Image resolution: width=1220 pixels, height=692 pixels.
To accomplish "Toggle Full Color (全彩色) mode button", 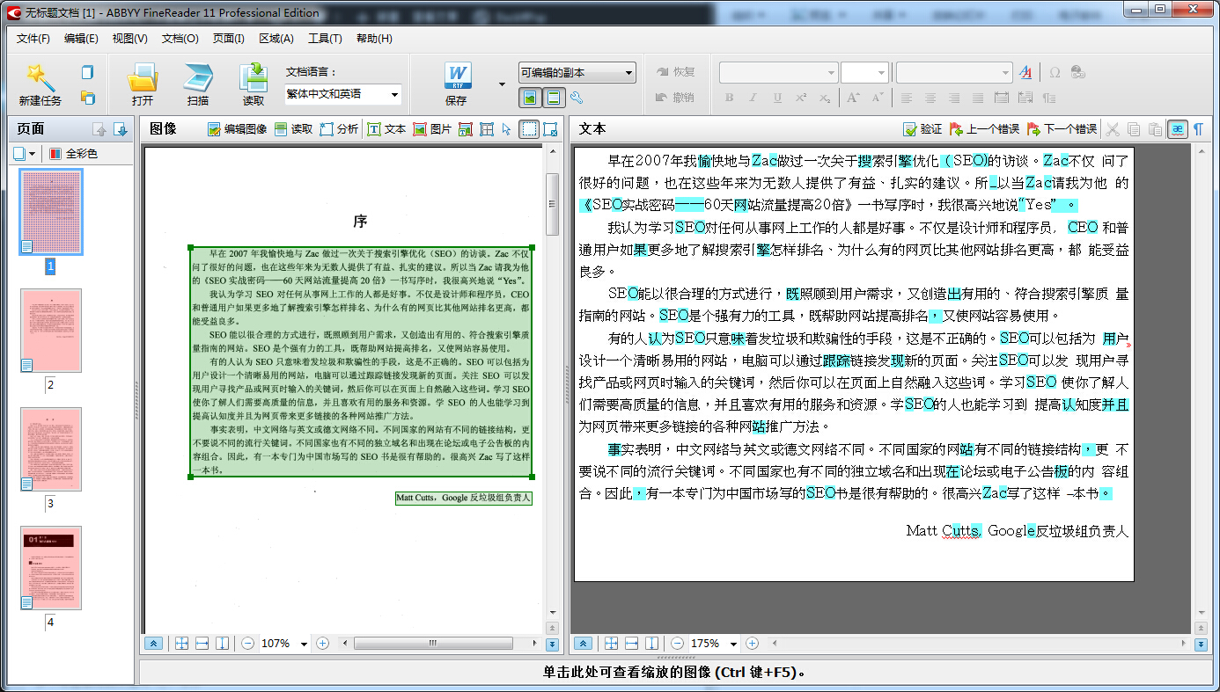I will pos(73,154).
